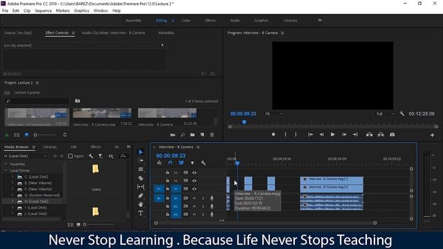443x249 pixels.
Task: Add marker in Program monitor
Action: pyautogui.click(x=273, y=135)
